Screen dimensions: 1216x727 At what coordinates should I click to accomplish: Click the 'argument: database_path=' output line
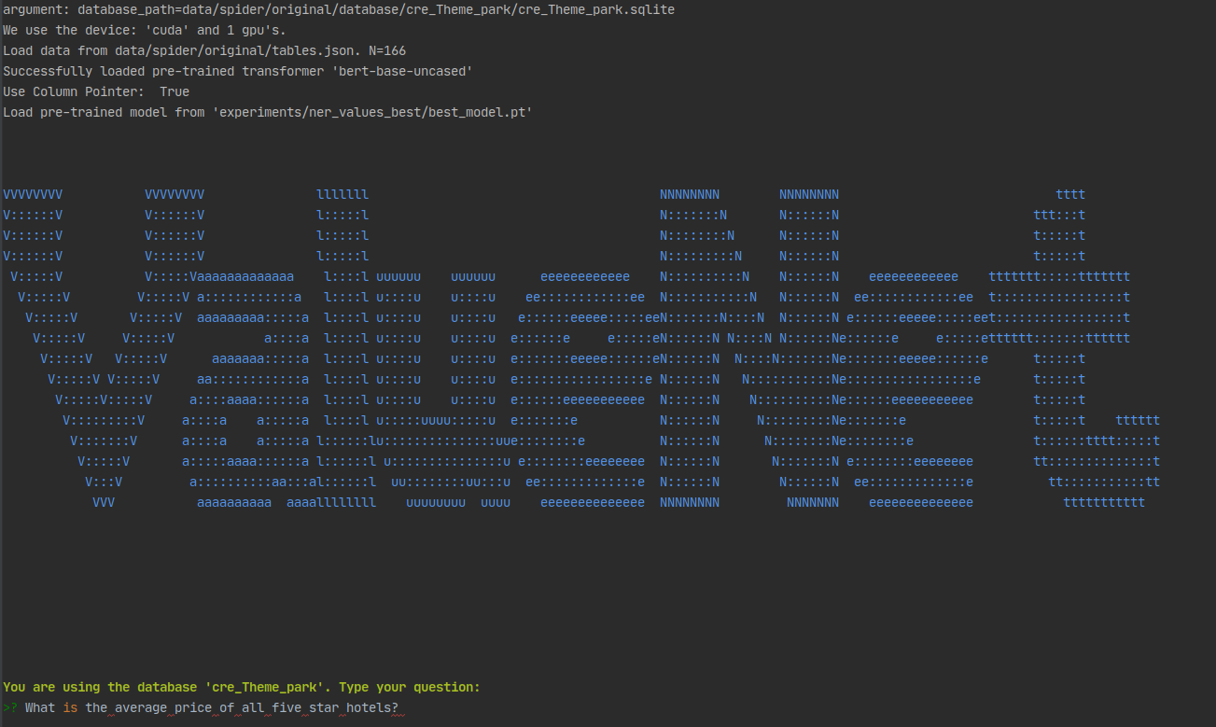tap(339, 9)
